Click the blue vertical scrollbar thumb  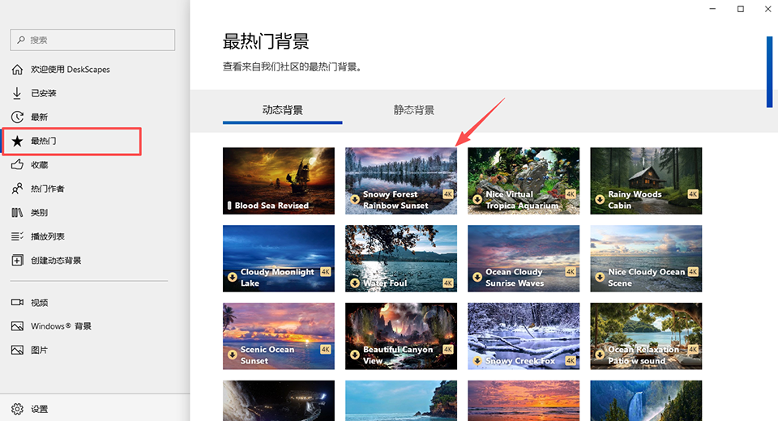(770, 72)
